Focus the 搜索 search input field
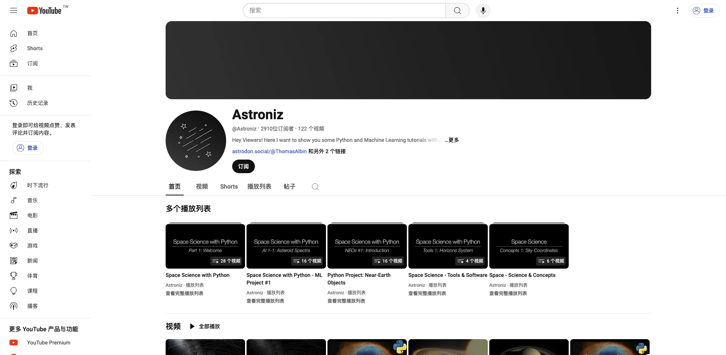 pyautogui.click(x=344, y=11)
